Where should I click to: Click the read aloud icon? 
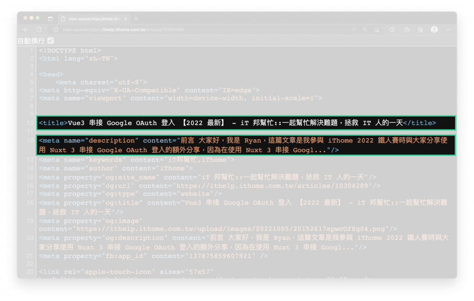pos(354,30)
